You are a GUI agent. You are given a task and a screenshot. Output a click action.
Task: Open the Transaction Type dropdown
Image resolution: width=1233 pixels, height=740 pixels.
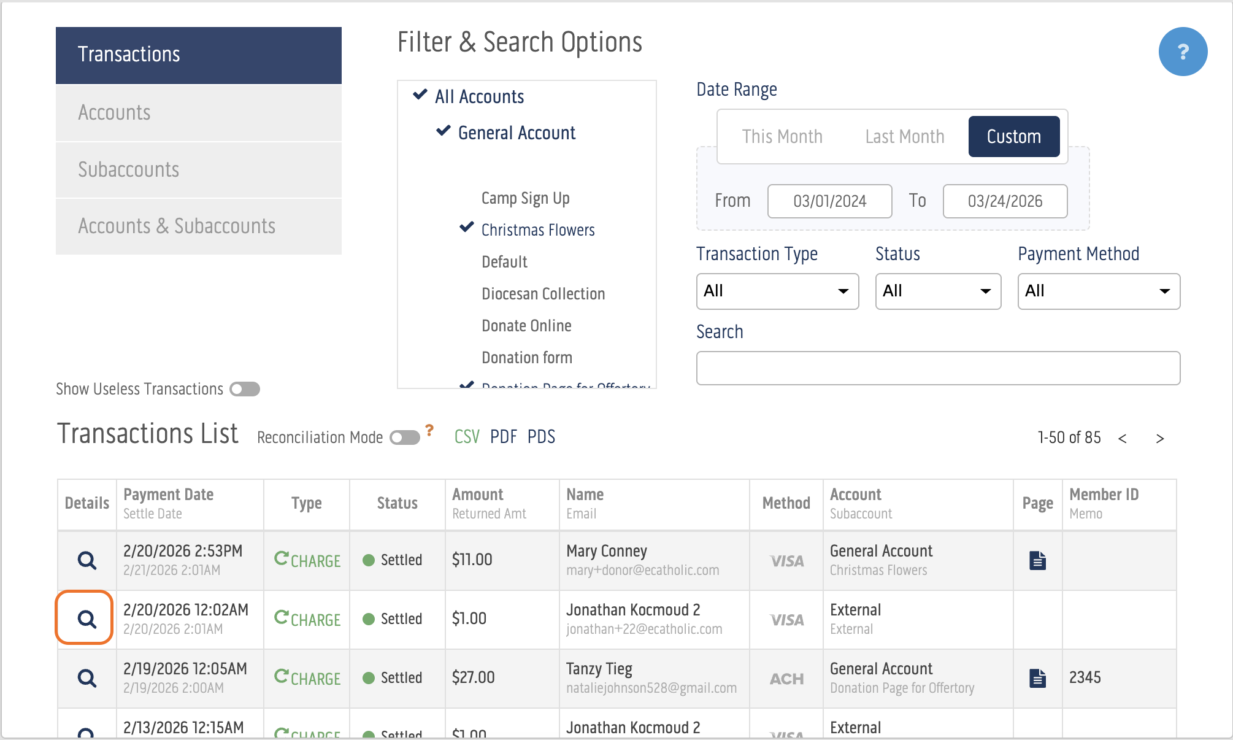click(777, 291)
